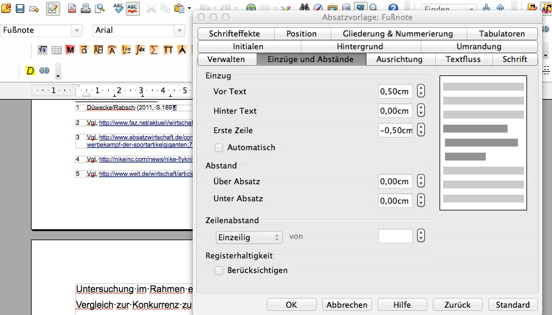Check the Berücksichtigen register-true checkbox
This screenshot has width=552, height=315.
[x=219, y=271]
